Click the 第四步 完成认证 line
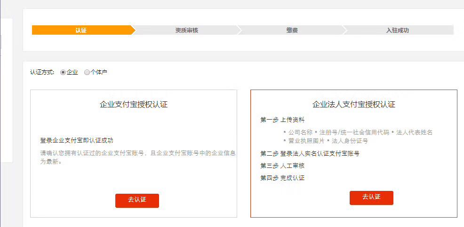This screenshot has width=464, height=227. click(x=282, y=178)
